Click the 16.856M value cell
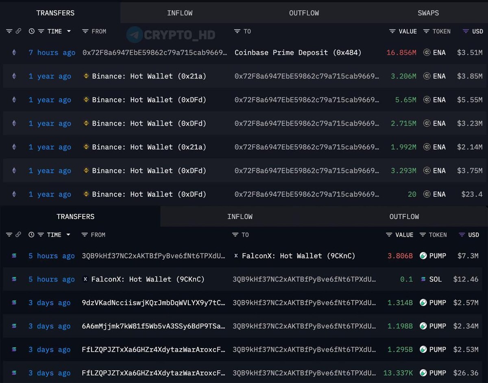 (x=401, y=52)
